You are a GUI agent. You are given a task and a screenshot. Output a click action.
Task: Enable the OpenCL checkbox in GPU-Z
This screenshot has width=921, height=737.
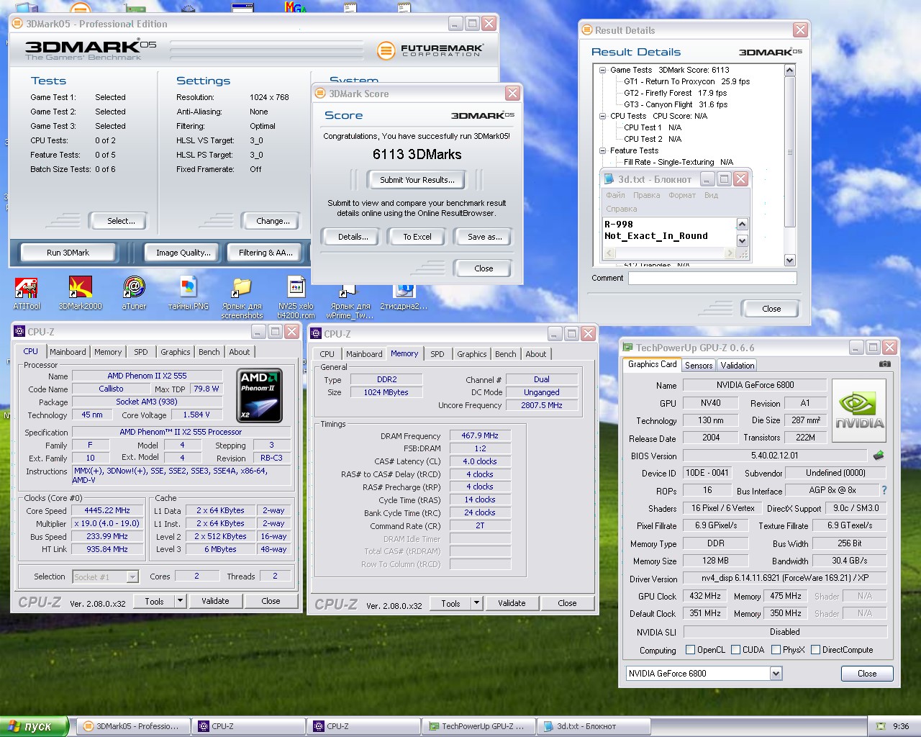(691, 650)
